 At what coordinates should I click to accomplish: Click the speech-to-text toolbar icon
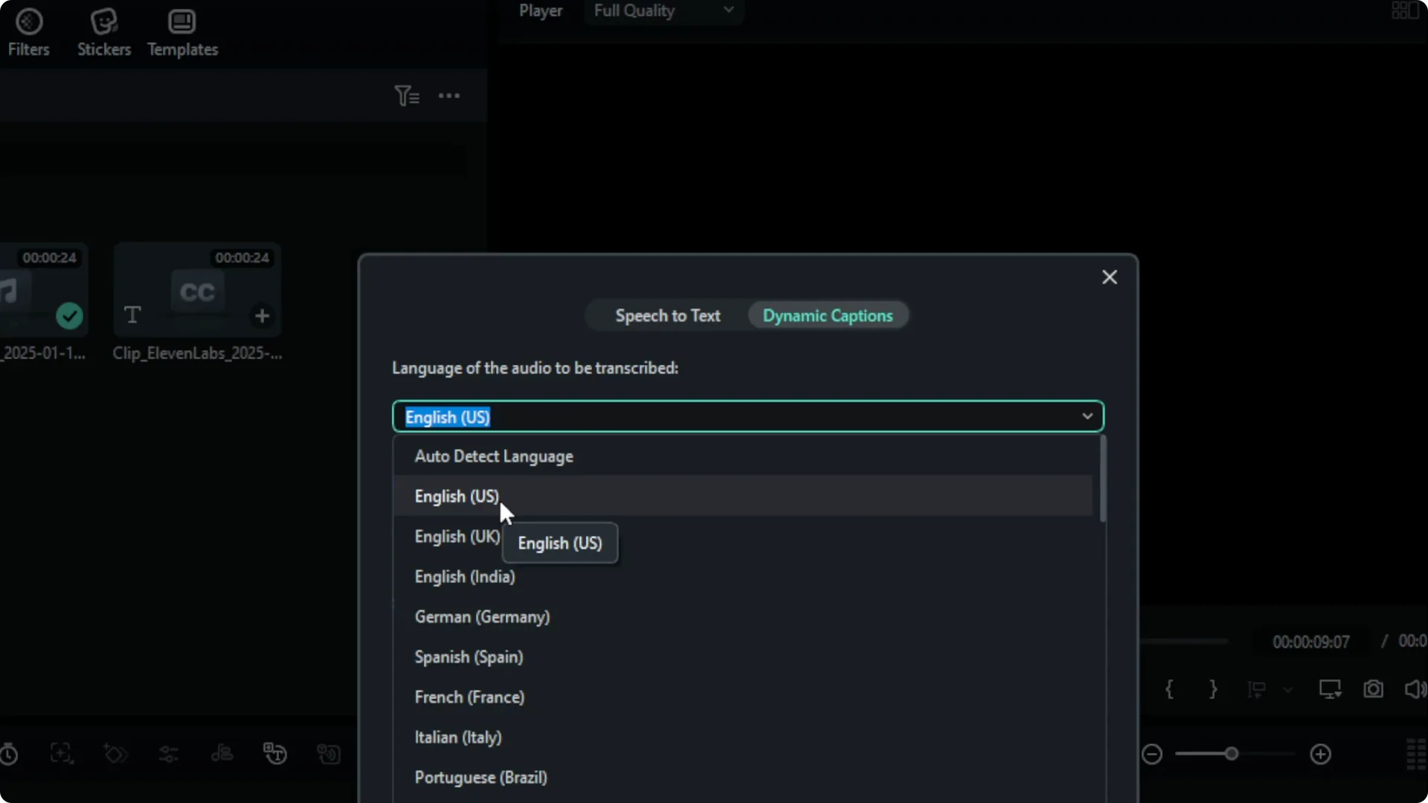tap(275, 754)
